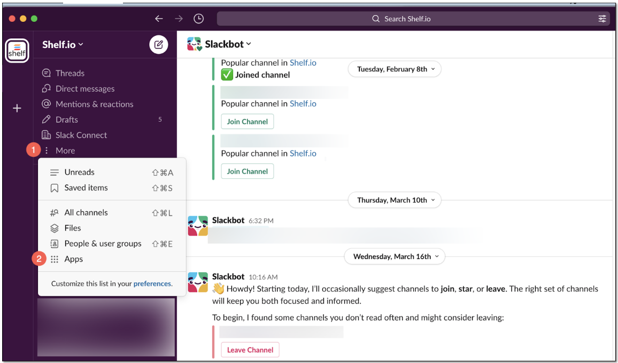Open Apps from the More menu

coord(112,259)
